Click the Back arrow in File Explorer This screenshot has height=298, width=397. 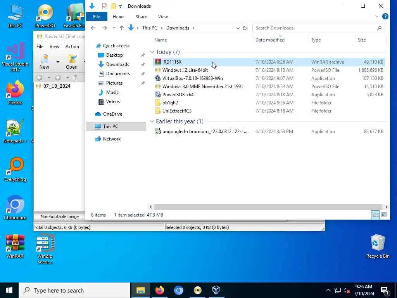coord(93,28)
